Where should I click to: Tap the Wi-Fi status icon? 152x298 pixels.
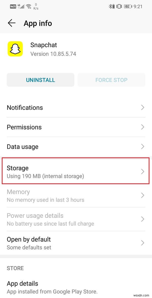coord(28,6)
